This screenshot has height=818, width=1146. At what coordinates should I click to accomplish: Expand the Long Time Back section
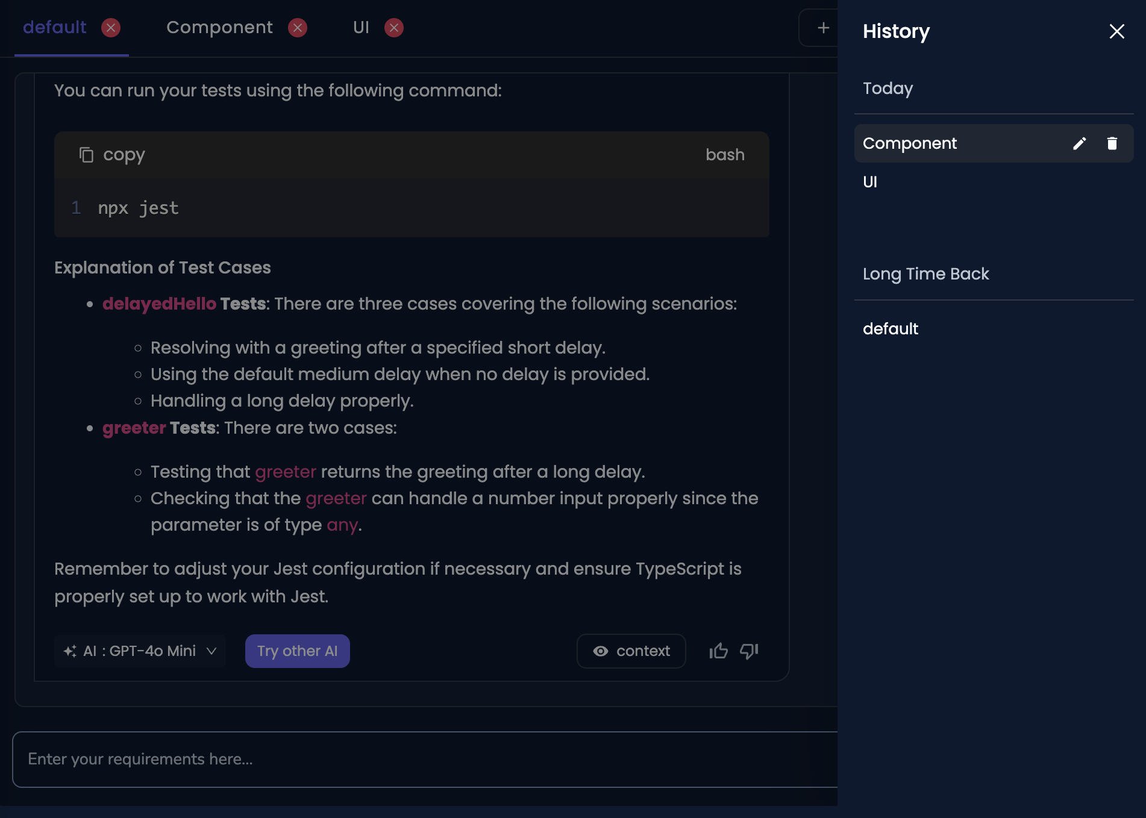[925, 274]
